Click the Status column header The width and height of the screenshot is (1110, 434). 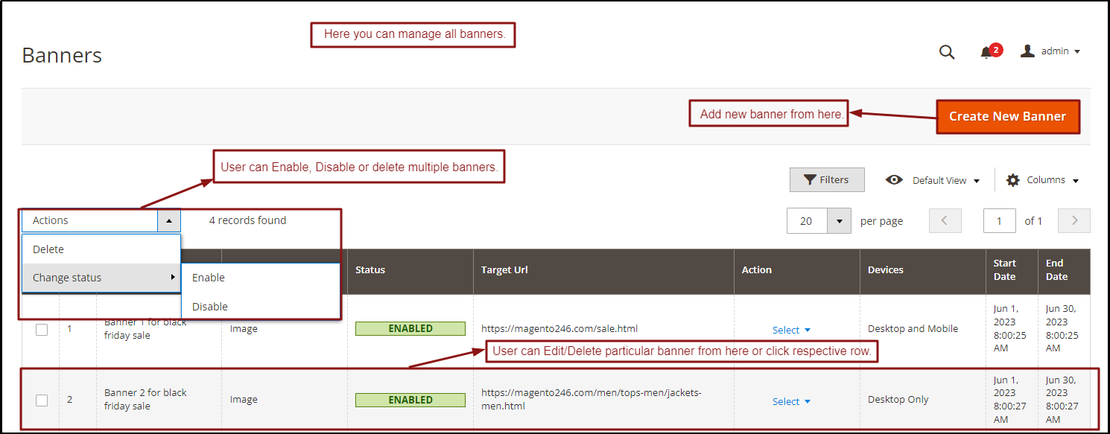[x=370, y=269]
